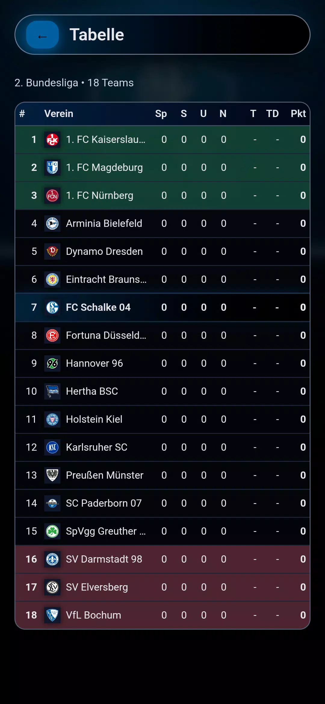
Task: Click the Verein column header
Action: [x=59, y=114]
